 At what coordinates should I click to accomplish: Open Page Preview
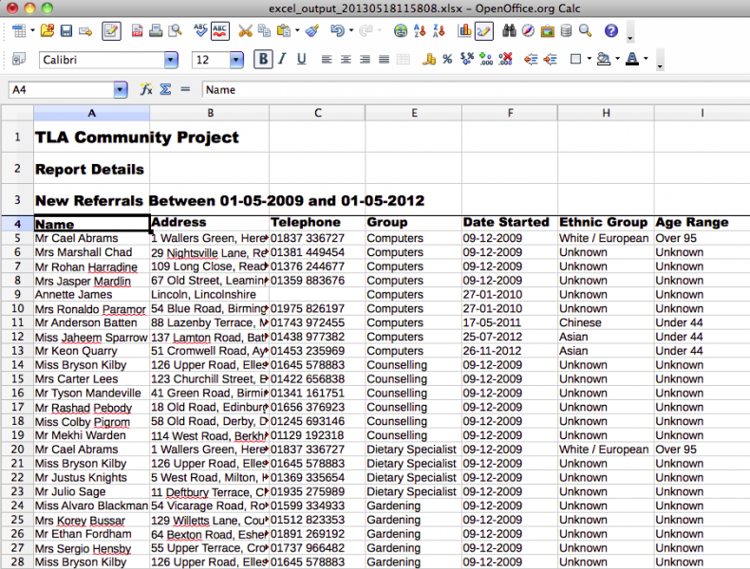175,31
